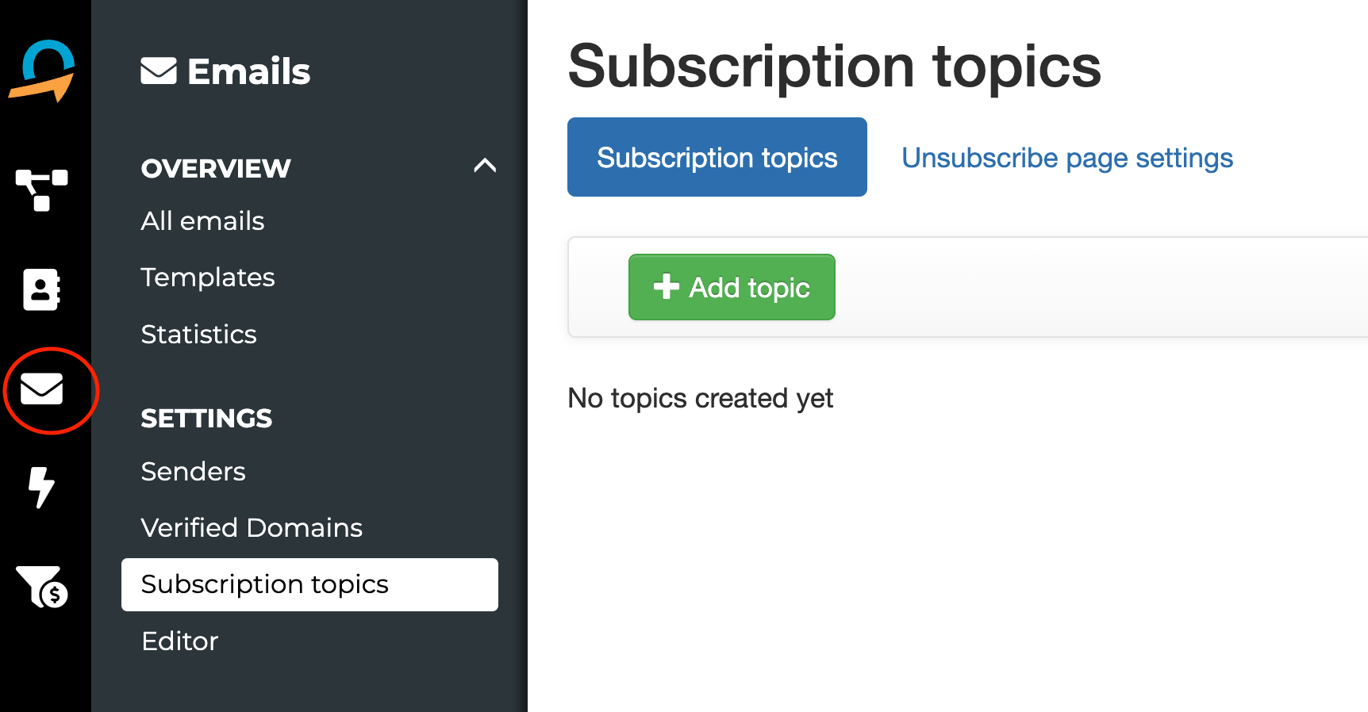Open Statistics under Overview
The height and width of the screenshot is (712, 1368).
pos(198,334)
